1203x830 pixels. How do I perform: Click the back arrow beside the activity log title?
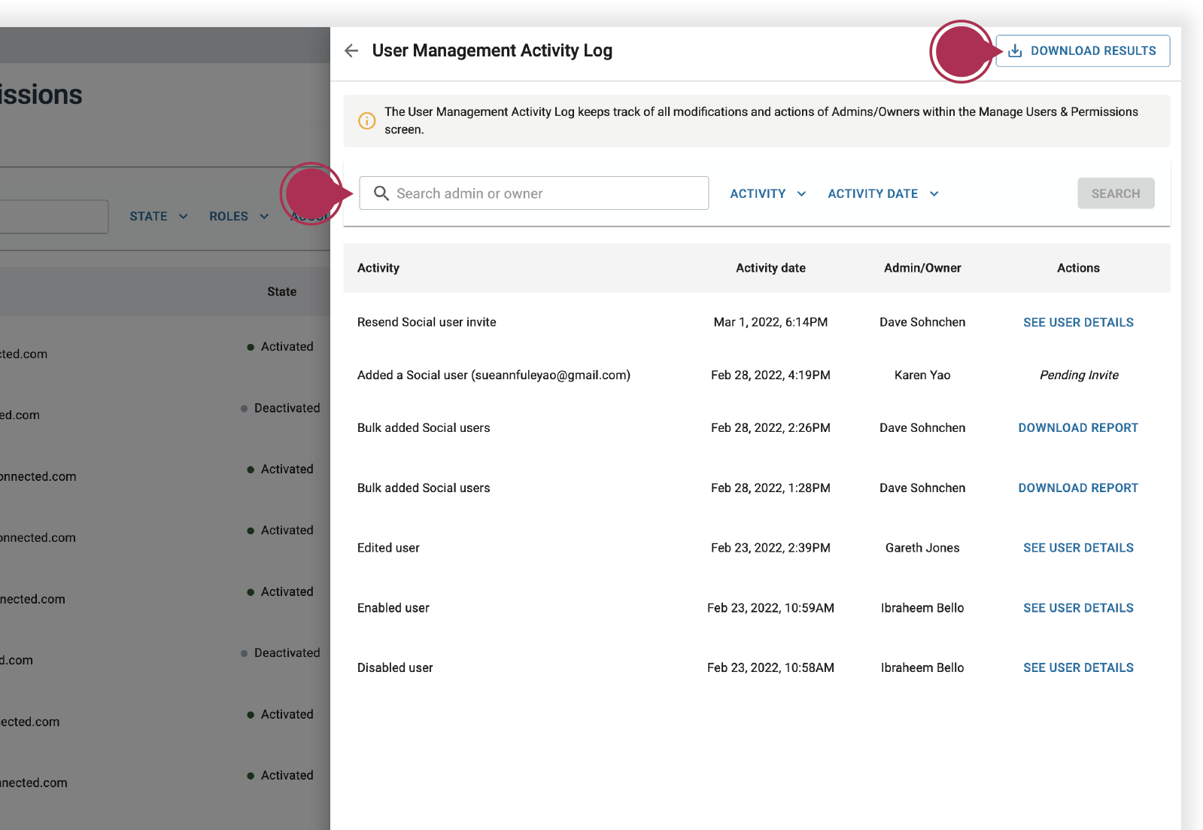pyautogui.click(x=351, y=50)
